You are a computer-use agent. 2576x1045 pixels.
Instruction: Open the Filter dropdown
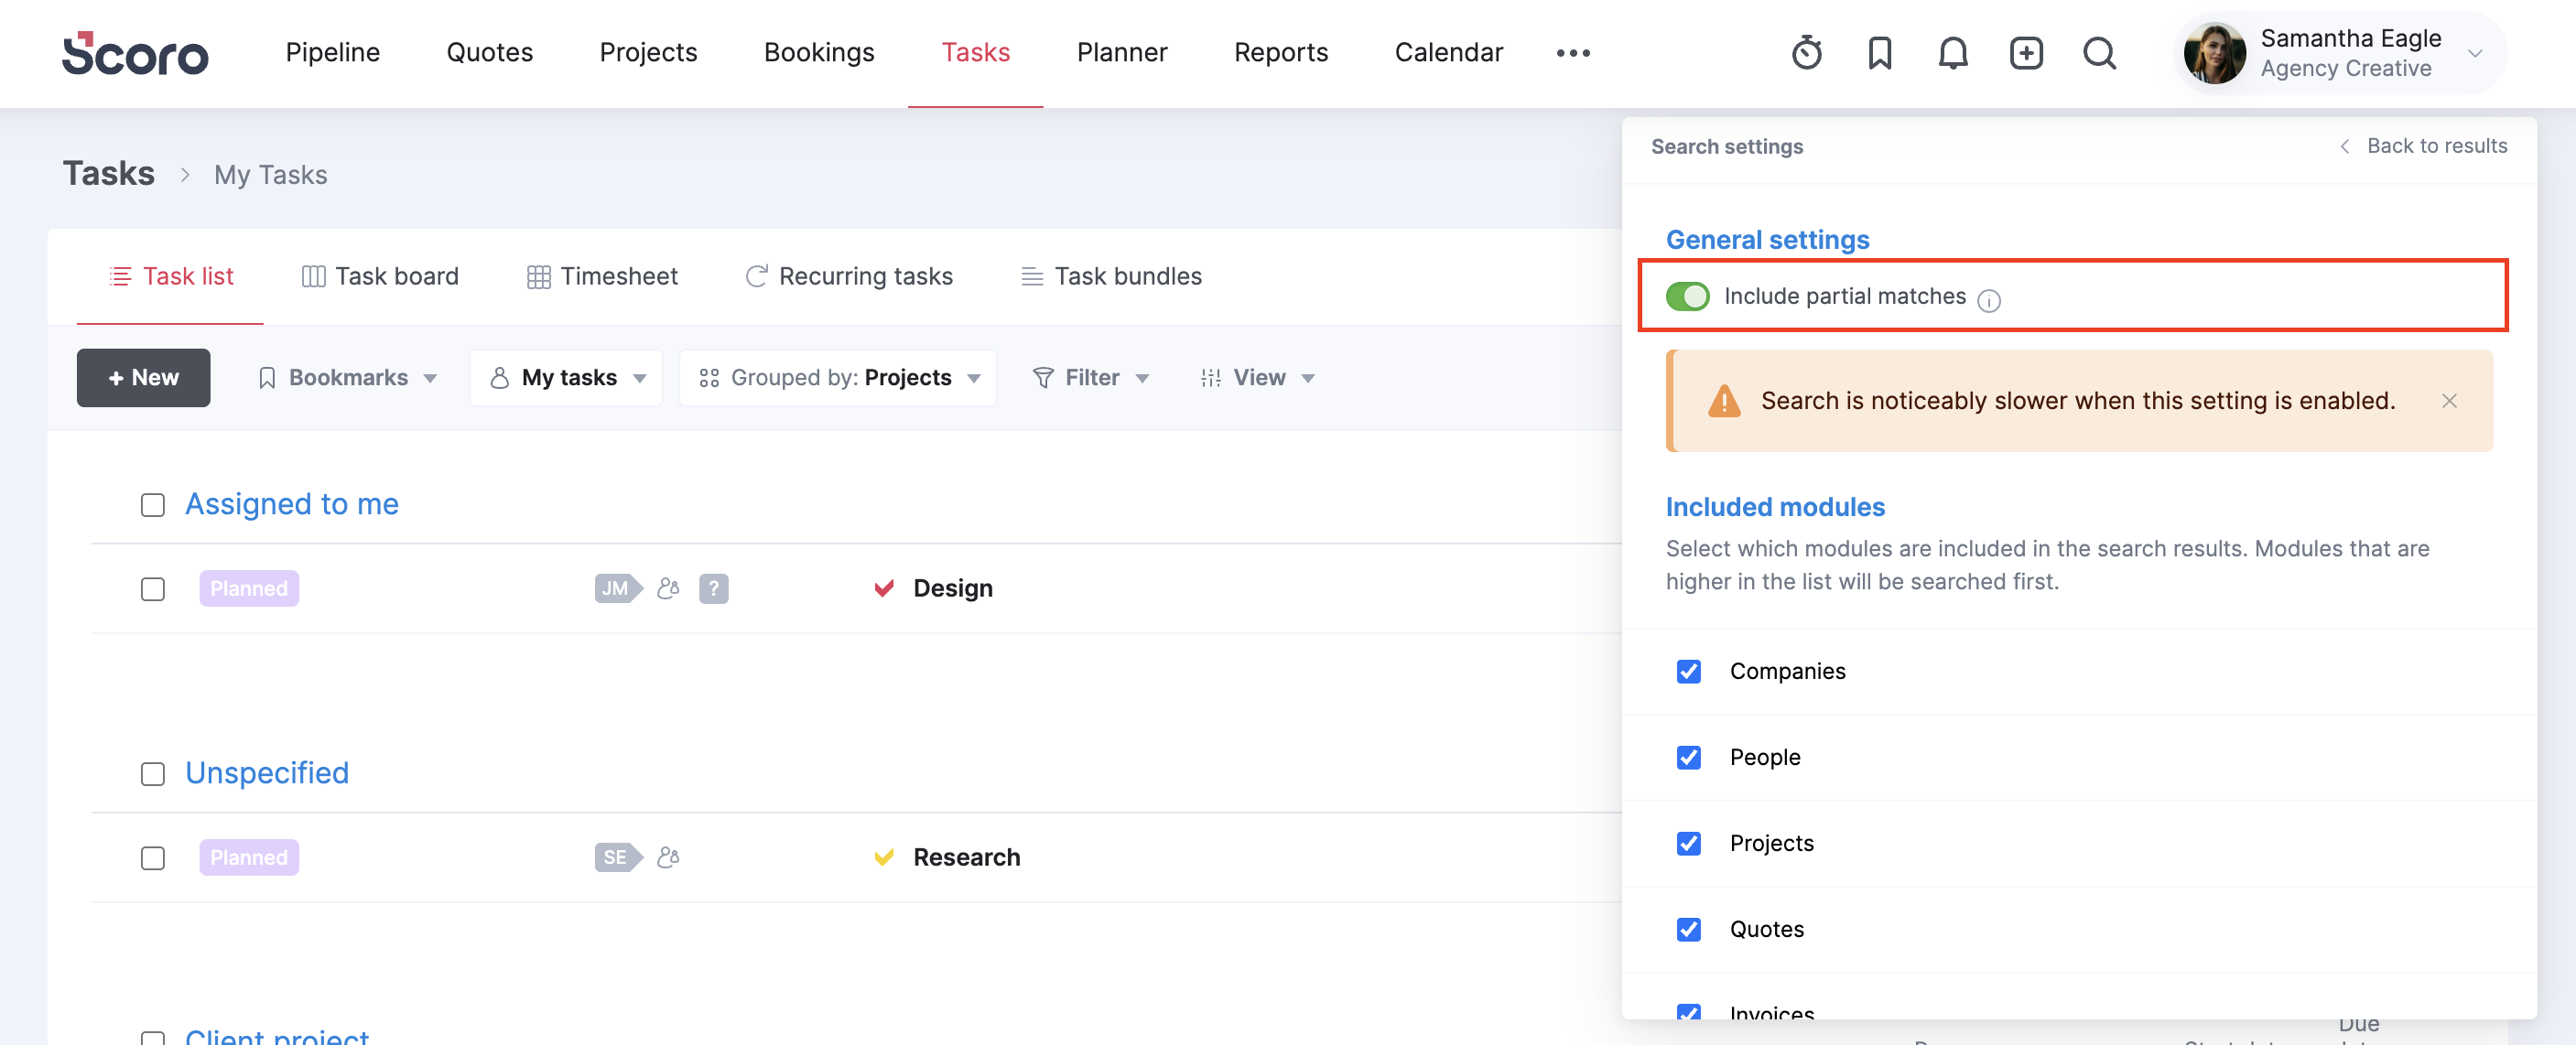[x=1090, y=378]
